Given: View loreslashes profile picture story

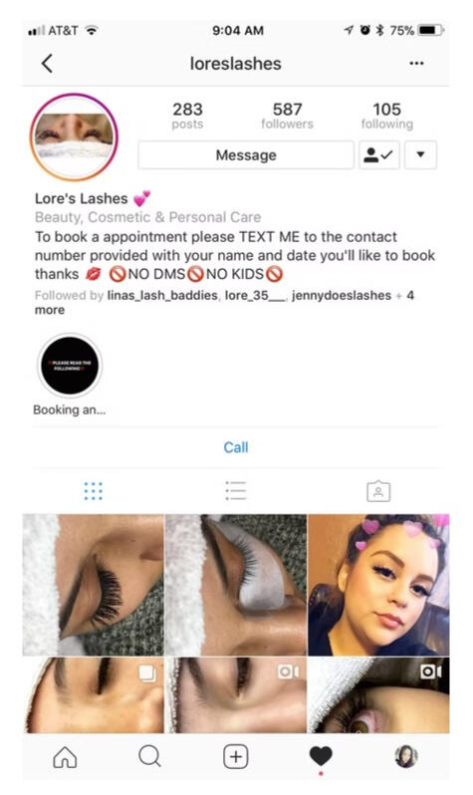Looking at the screenshot, I should coord(74,136).
